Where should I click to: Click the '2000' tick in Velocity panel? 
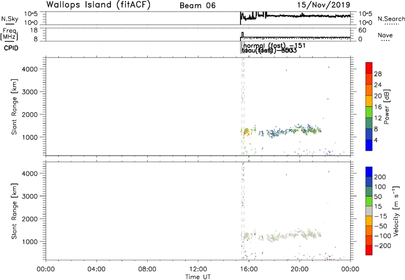click(x=29, y=219)
